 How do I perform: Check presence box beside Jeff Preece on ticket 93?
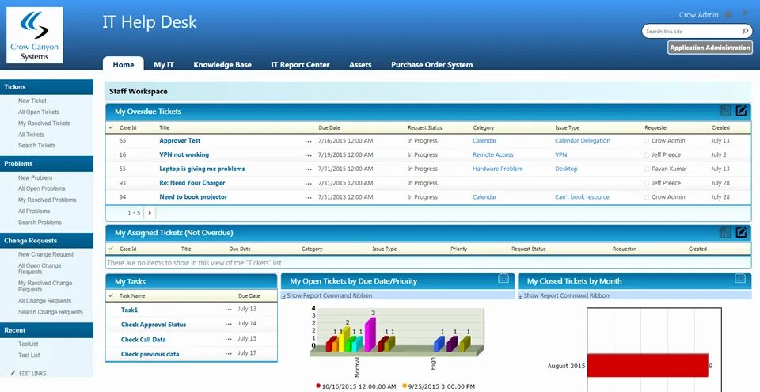(647, 184)
